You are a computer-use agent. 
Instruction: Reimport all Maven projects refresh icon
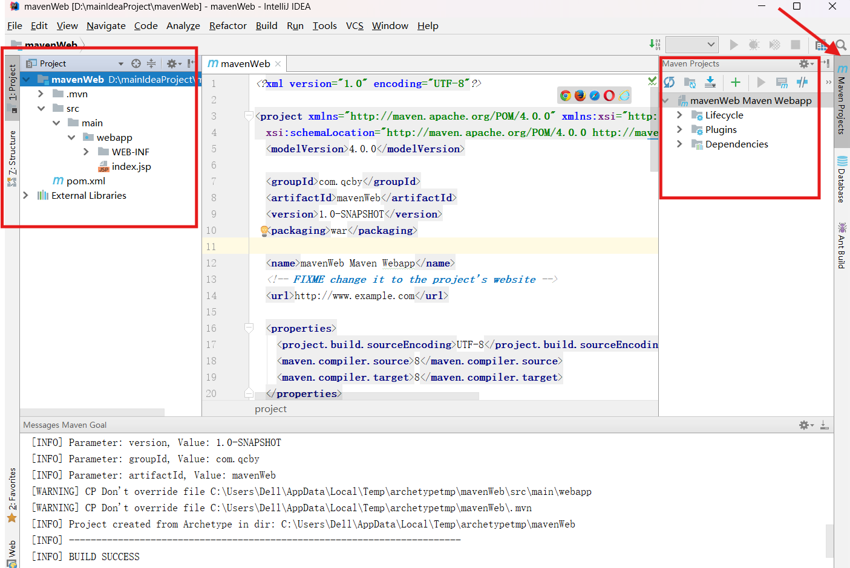point(669,82)
